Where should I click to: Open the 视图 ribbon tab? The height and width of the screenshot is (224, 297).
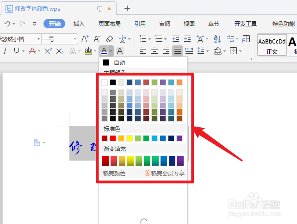click(189, 24)
